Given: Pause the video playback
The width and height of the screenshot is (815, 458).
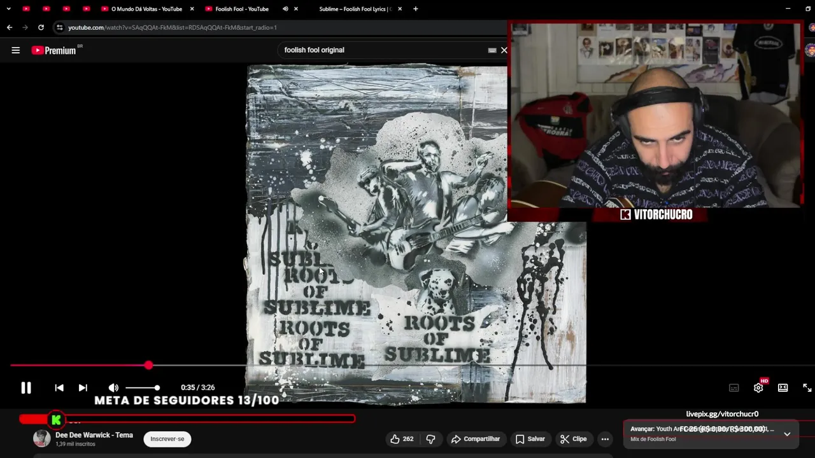Looking at the screenshot, I should click(x=26, y=387).
